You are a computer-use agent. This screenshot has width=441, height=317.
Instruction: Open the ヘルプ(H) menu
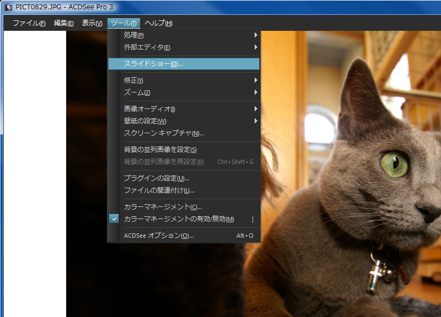pos(158,23)
